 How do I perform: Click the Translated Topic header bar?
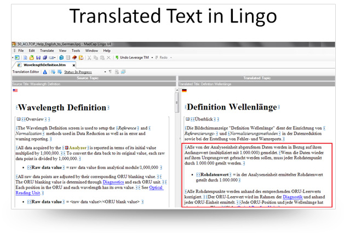(257, 78)
